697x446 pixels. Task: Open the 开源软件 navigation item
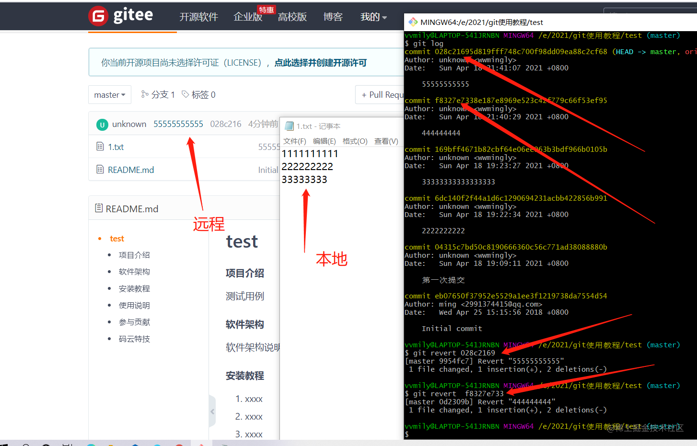[x=198, y=17]
